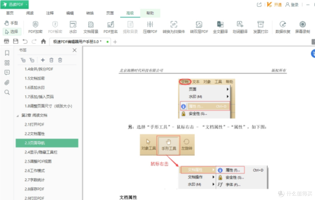Switch to the 页面 page tab
The image size is (315, 200).
coord(110,13)
